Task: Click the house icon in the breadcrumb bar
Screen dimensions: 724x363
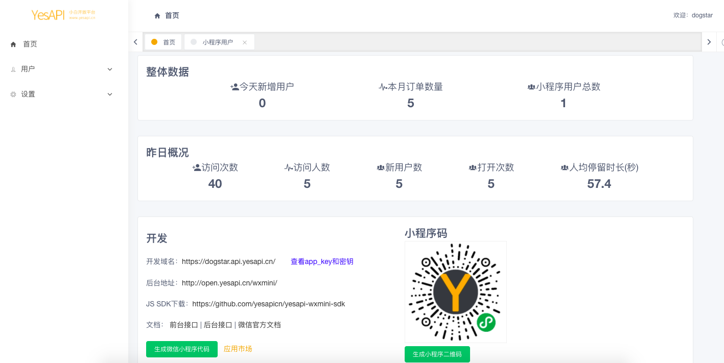Action: click(x=157, y=15)
